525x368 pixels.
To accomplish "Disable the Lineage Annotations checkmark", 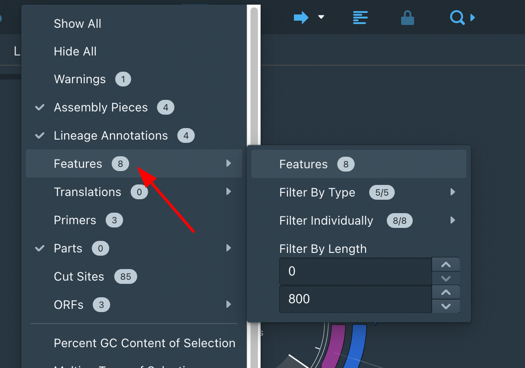I will [x=39, y=135].
